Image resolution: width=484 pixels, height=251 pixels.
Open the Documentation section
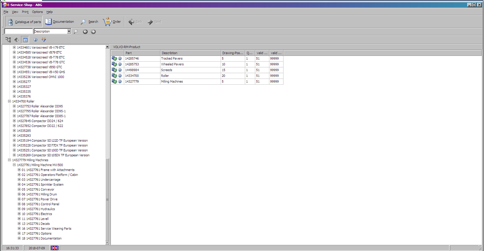pyautogui.click(x=60, y=22)
